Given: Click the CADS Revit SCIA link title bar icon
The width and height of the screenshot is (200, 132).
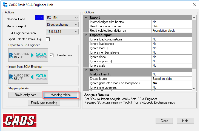Looking at the screenshot, I should pyautogui.click(x=5, y=5).
